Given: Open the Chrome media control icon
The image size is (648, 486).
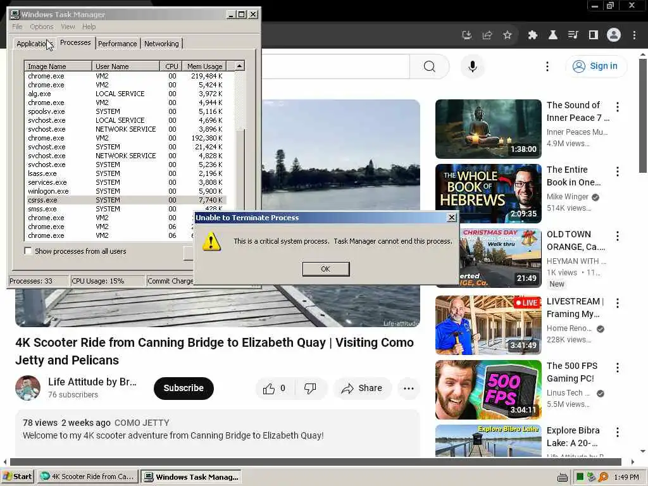Looking at the screenshot, I should [x=573, y=35].
